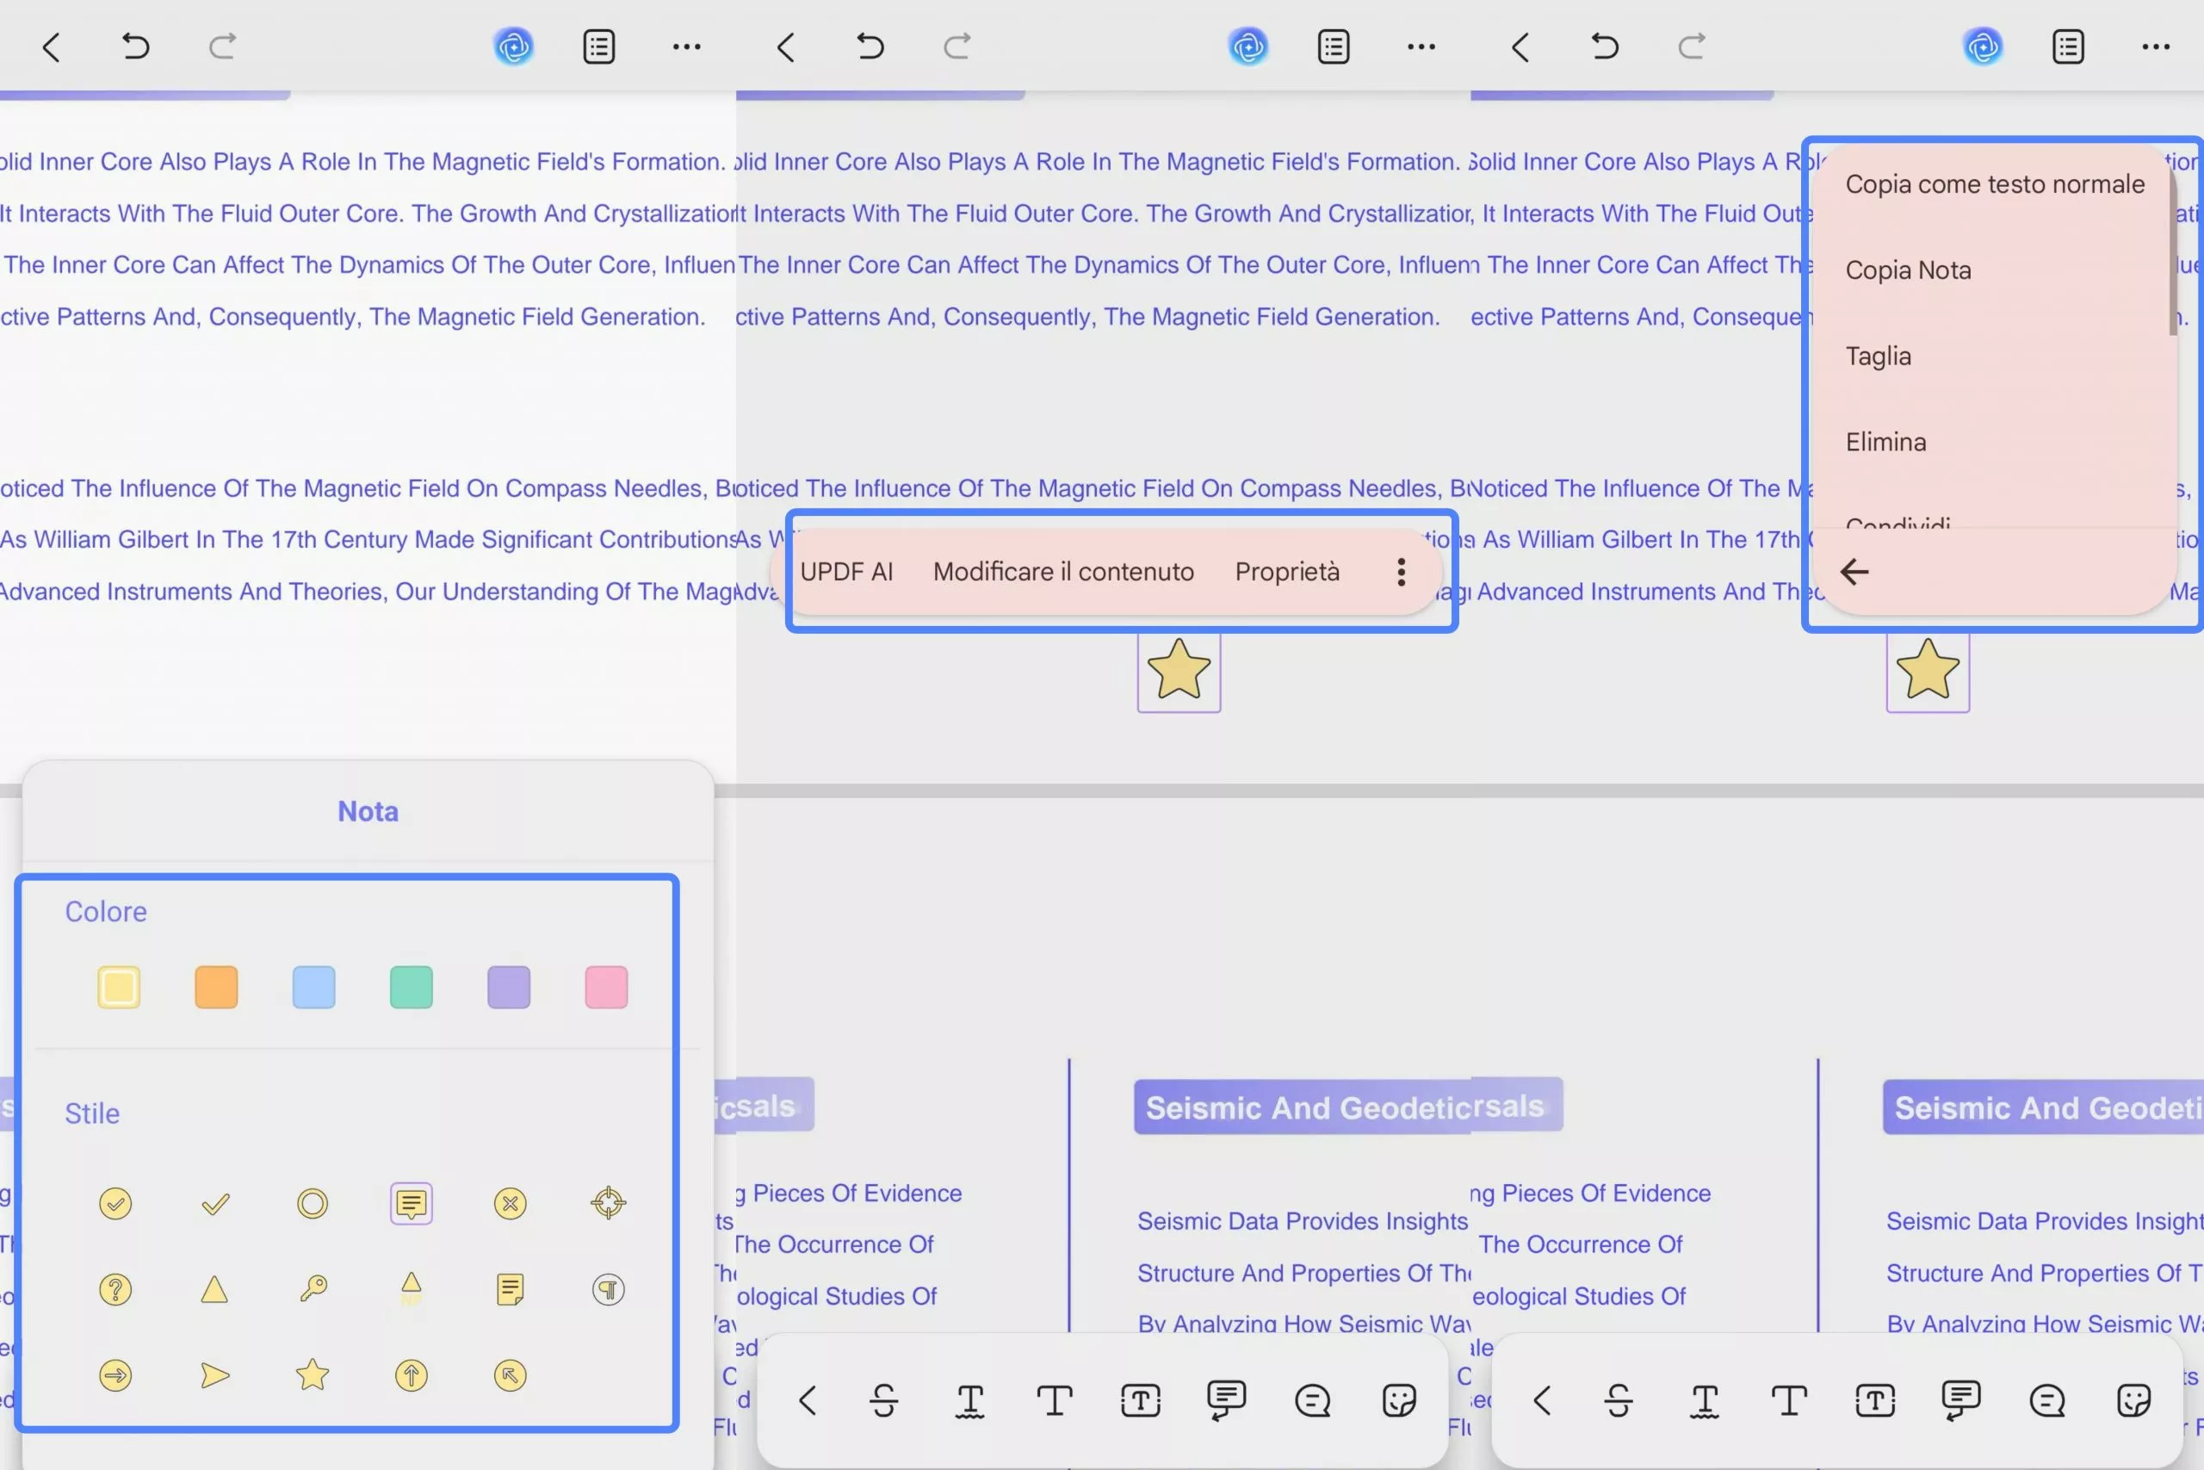Viewport: 2204px width, 1470px height.
Task: Open the three vertical dots overflow menu
Action: (1401, 572)
